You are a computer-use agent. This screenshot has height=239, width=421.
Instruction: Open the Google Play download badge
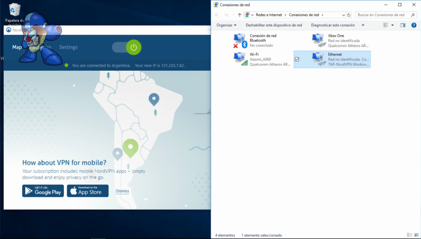pos(43,191)
